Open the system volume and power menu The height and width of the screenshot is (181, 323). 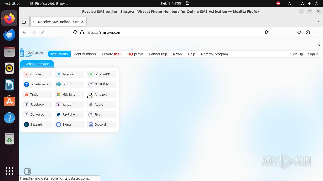[x=310, y=3]
